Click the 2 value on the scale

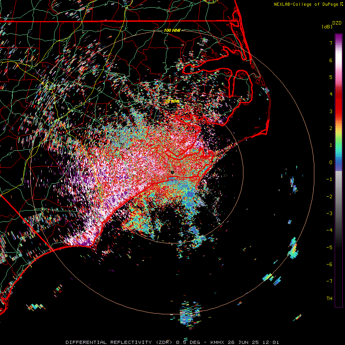coord(331,128)
